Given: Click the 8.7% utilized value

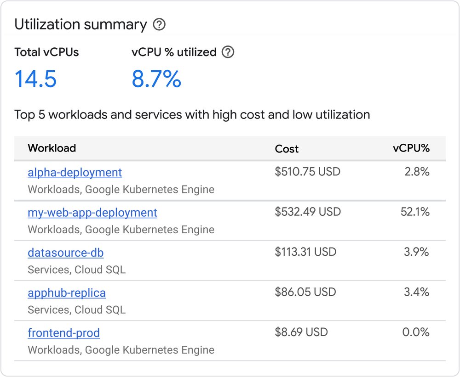Looking at the screenshot, I should click(x=156, y=79).
